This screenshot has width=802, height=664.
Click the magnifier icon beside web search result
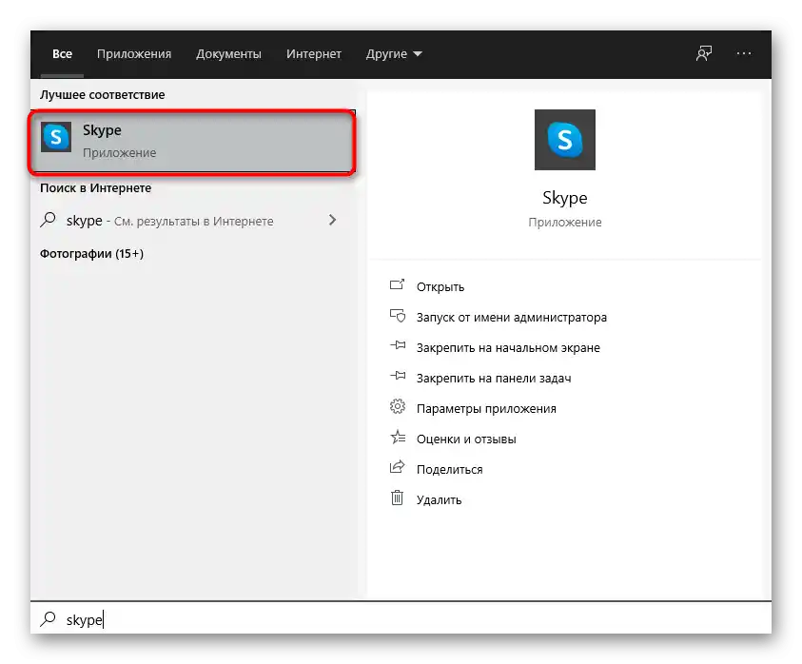[x=49, y=220]
